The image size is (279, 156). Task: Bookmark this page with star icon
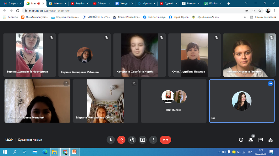pos(260,11)
